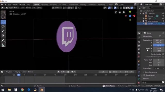The height and width of the screenshot is (92, 165).
Task: Toggle visibility eye for path97
Action: [163, 24]
